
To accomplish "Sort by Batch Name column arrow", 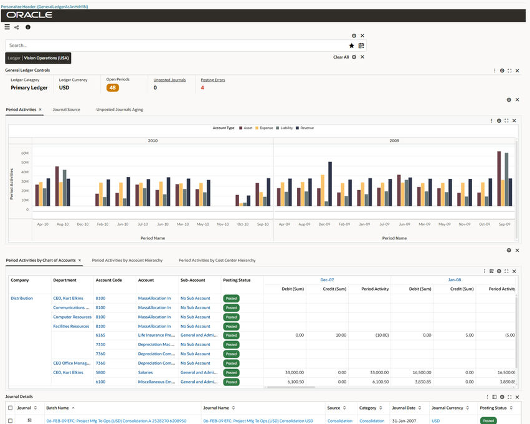I will tap(73, 408).
